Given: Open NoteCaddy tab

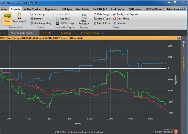Looking at the screenshot, I should [x=82, y=9].
